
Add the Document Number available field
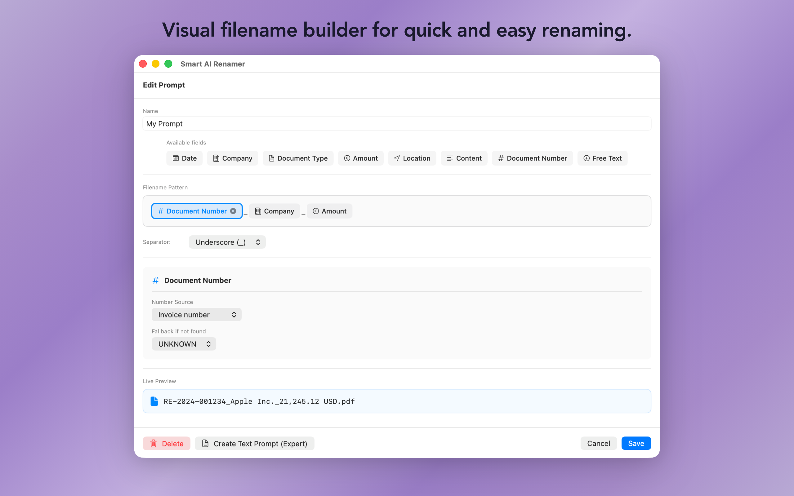(x=532, y=158)
